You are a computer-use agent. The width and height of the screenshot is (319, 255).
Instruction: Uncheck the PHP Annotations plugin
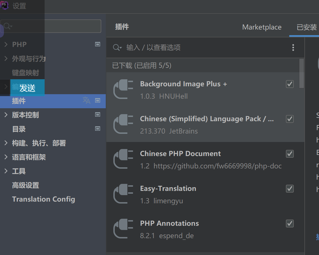click(290, 224)
